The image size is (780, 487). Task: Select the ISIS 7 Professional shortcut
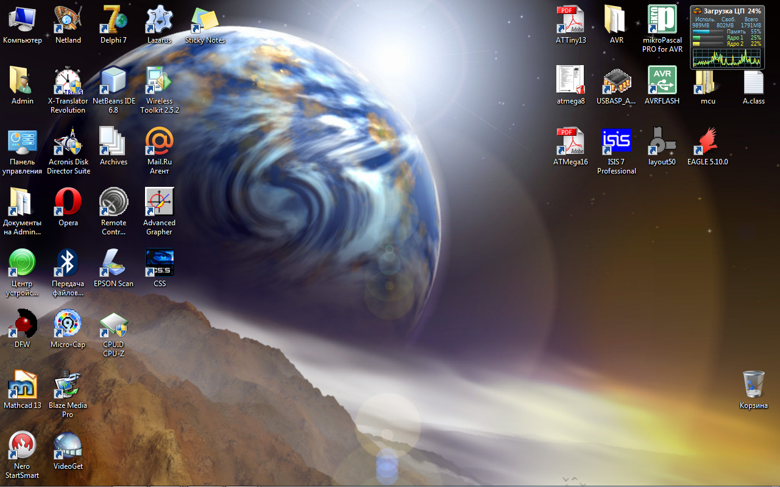616,142
